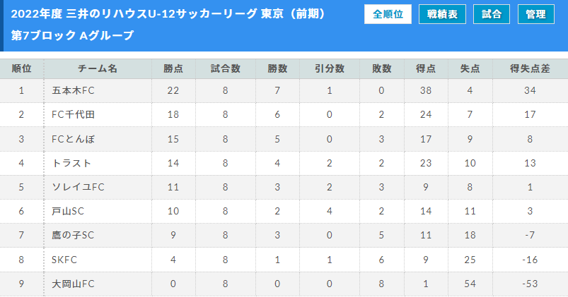Viewport: 568px width, 297px height.
Task: Open ソレイユFC team entry
Action: [78, 187]
